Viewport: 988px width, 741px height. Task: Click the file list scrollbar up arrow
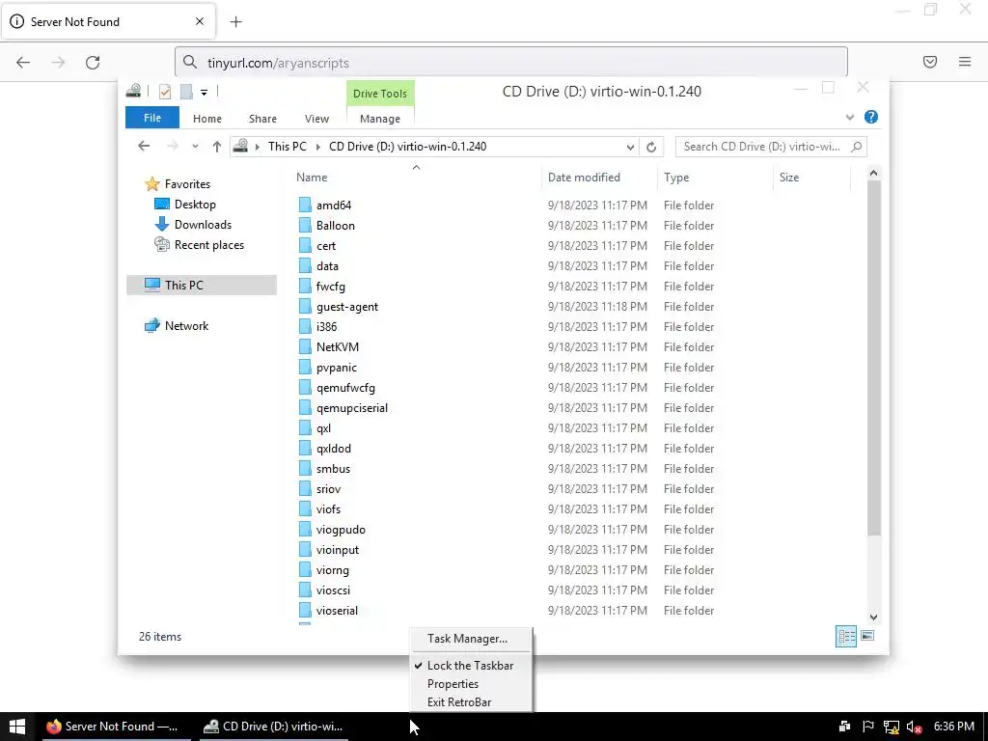tap(873, 173)
